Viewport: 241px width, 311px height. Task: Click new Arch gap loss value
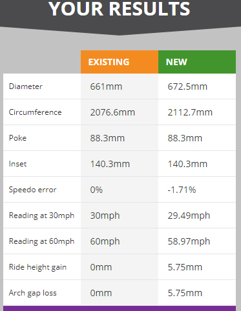[x=185, y=293]
